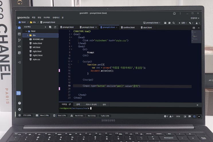Open the three-dot menu in title bar

pyautogui.click(x=180, y=13)
